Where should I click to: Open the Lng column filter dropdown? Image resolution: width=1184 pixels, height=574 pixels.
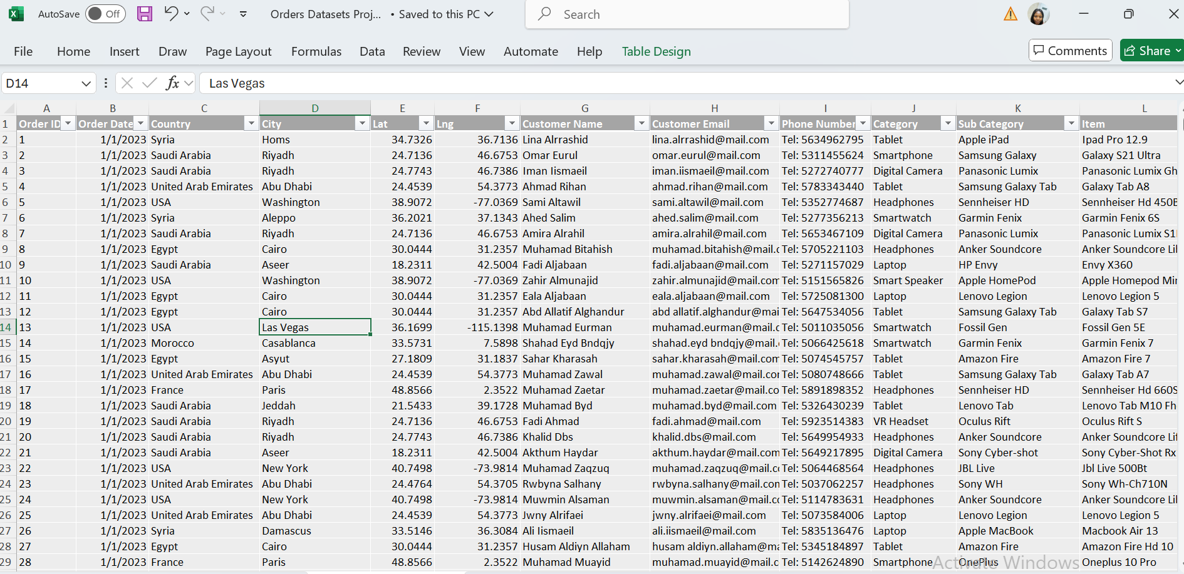point(512,124)
